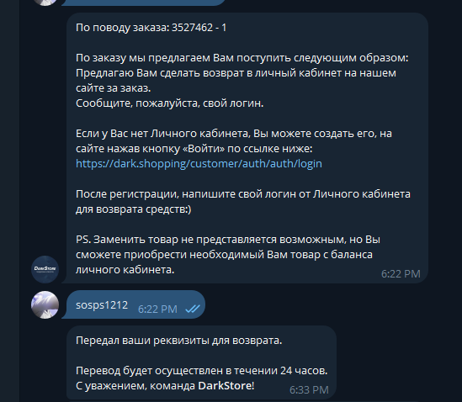Image resolution: width=462 pixels, height=402 pixels.
Task: Click the "Сообщите, пожалуйста, свой логин" sentence
Action: pos(170,103)
